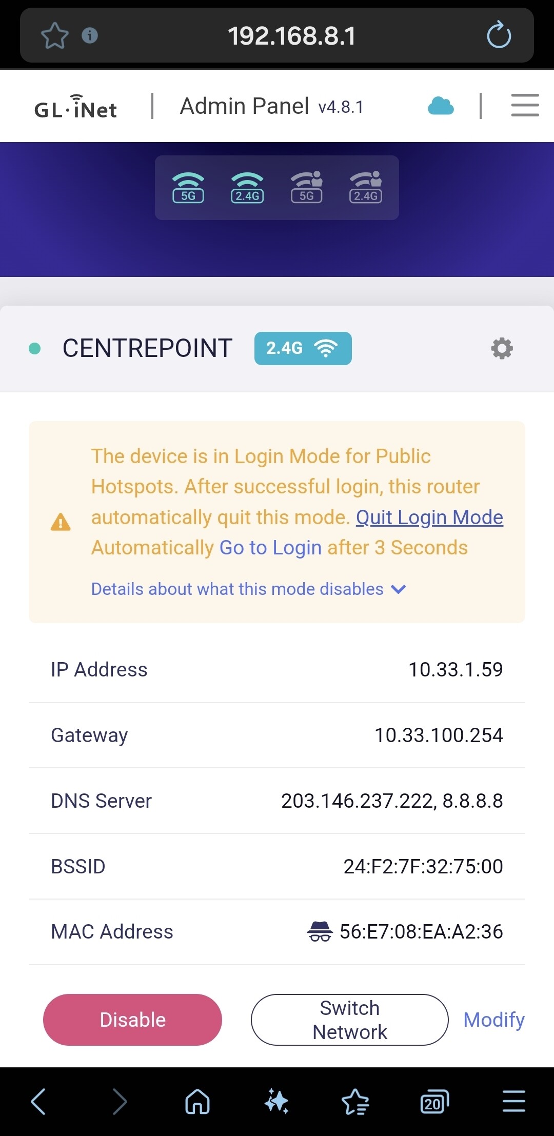Viewport: 554px width, 1136px height.
Task: Click the 2.4G guest Wi-Fi icon
Action: [366, 188]
